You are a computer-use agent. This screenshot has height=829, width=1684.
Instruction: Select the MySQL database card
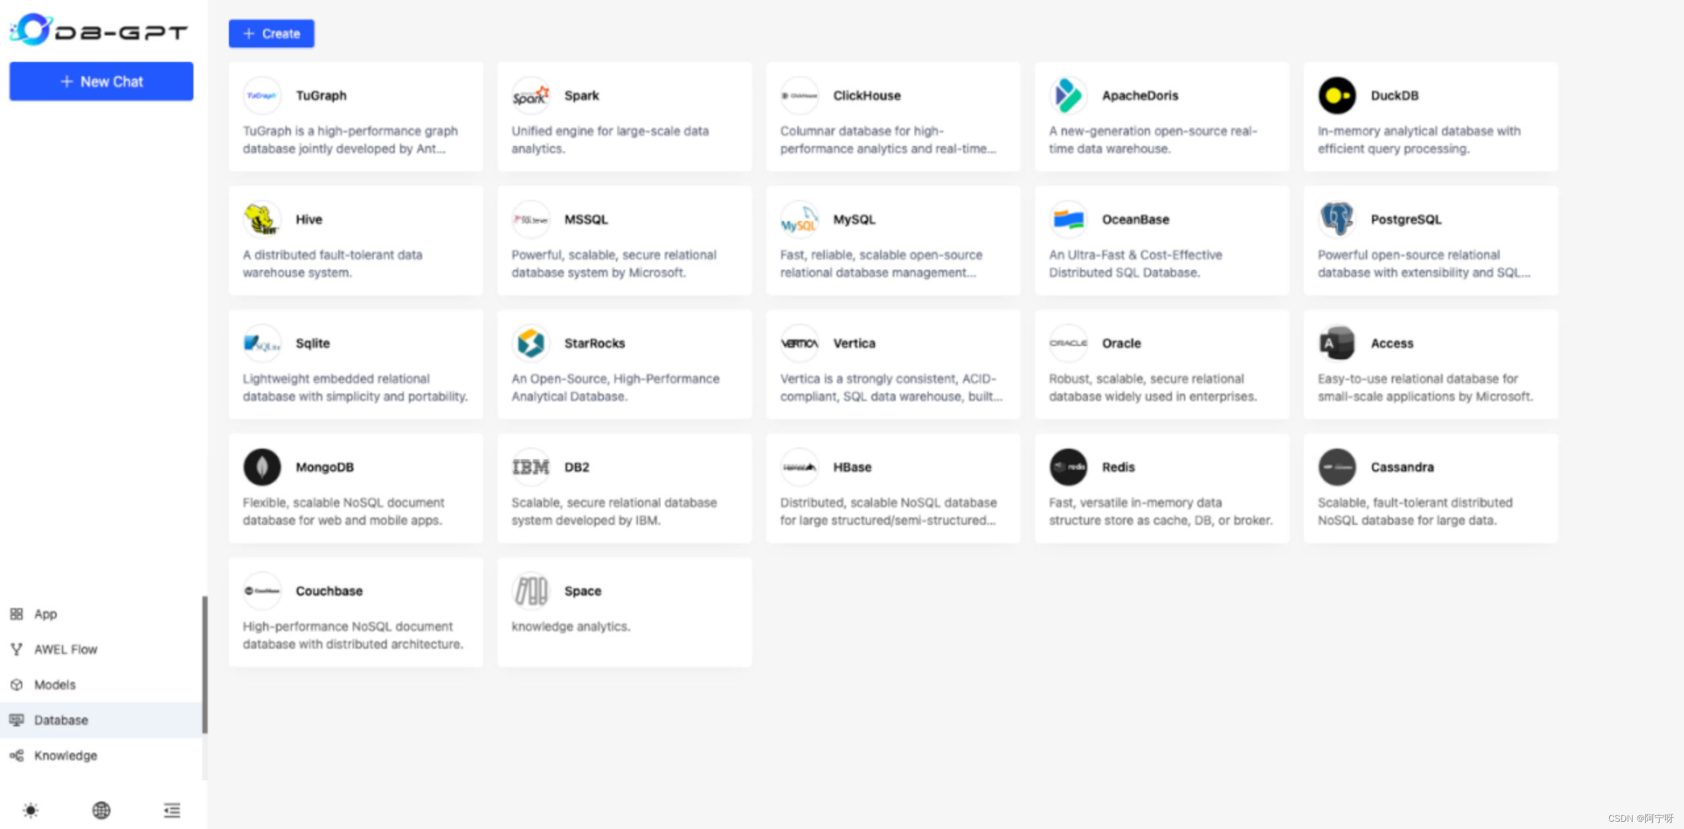coord(893,241)
